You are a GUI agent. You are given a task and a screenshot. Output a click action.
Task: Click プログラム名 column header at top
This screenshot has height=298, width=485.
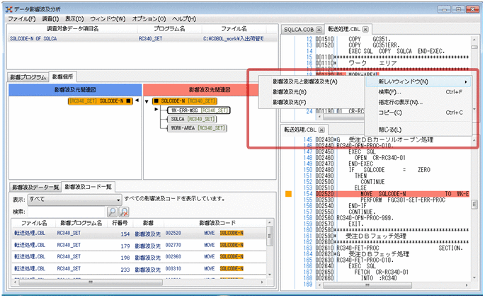[x=169, y=29]
